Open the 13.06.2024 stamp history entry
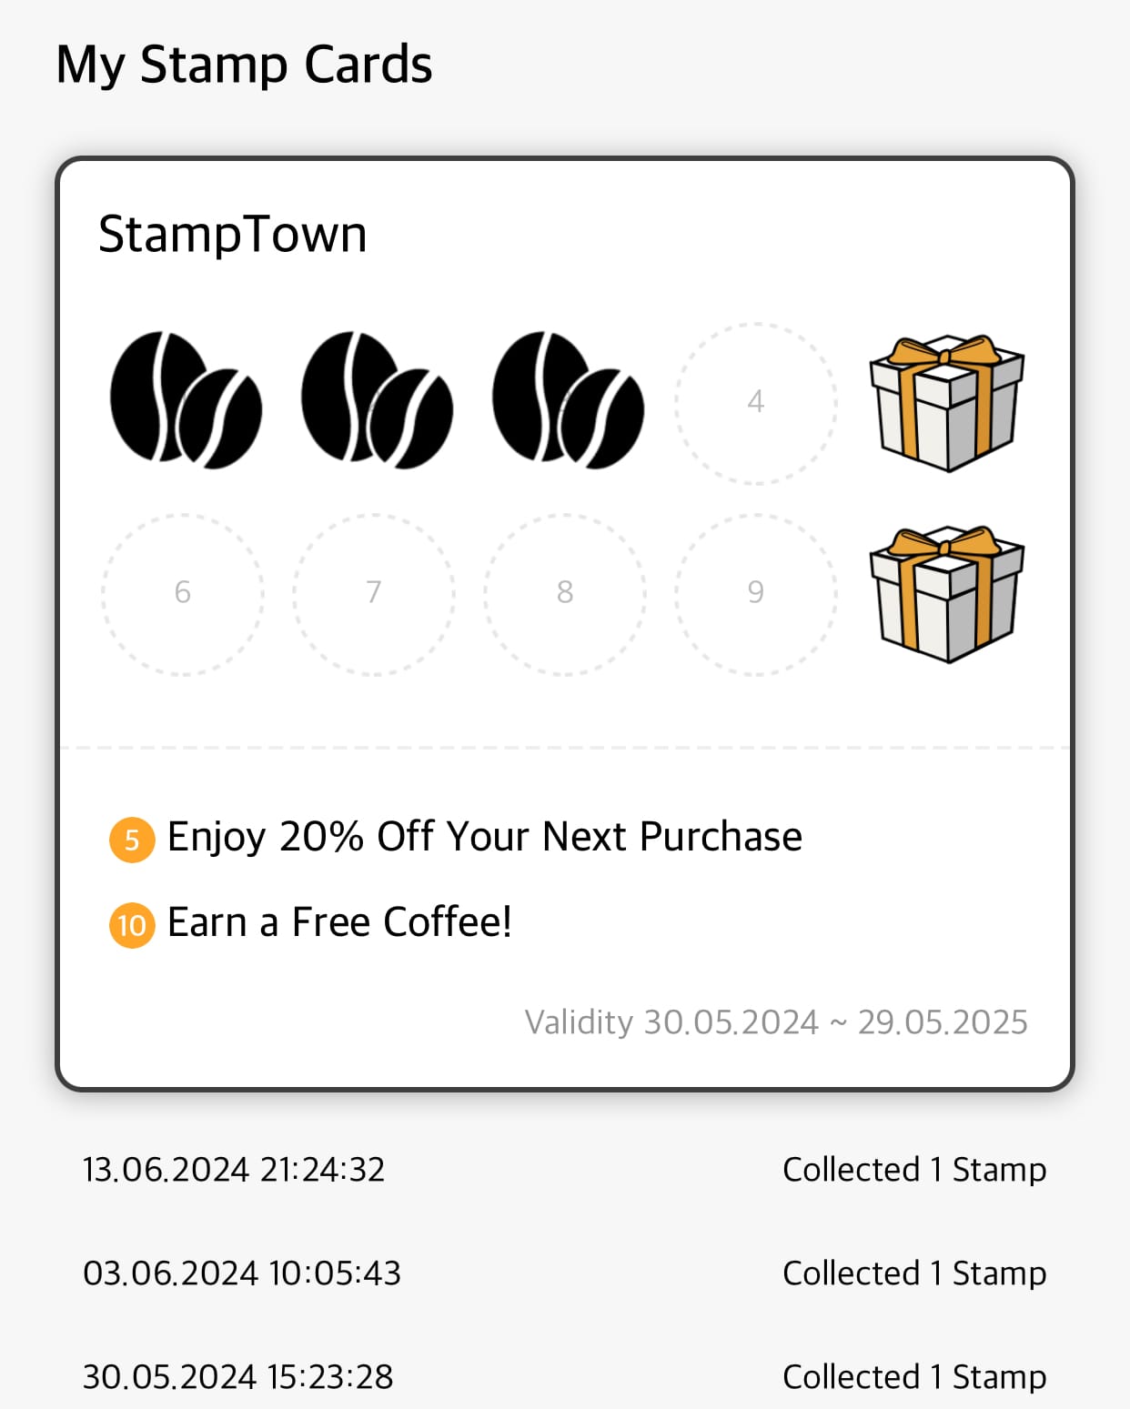The image size is (1130, 1409). [x=564, y=1170]
